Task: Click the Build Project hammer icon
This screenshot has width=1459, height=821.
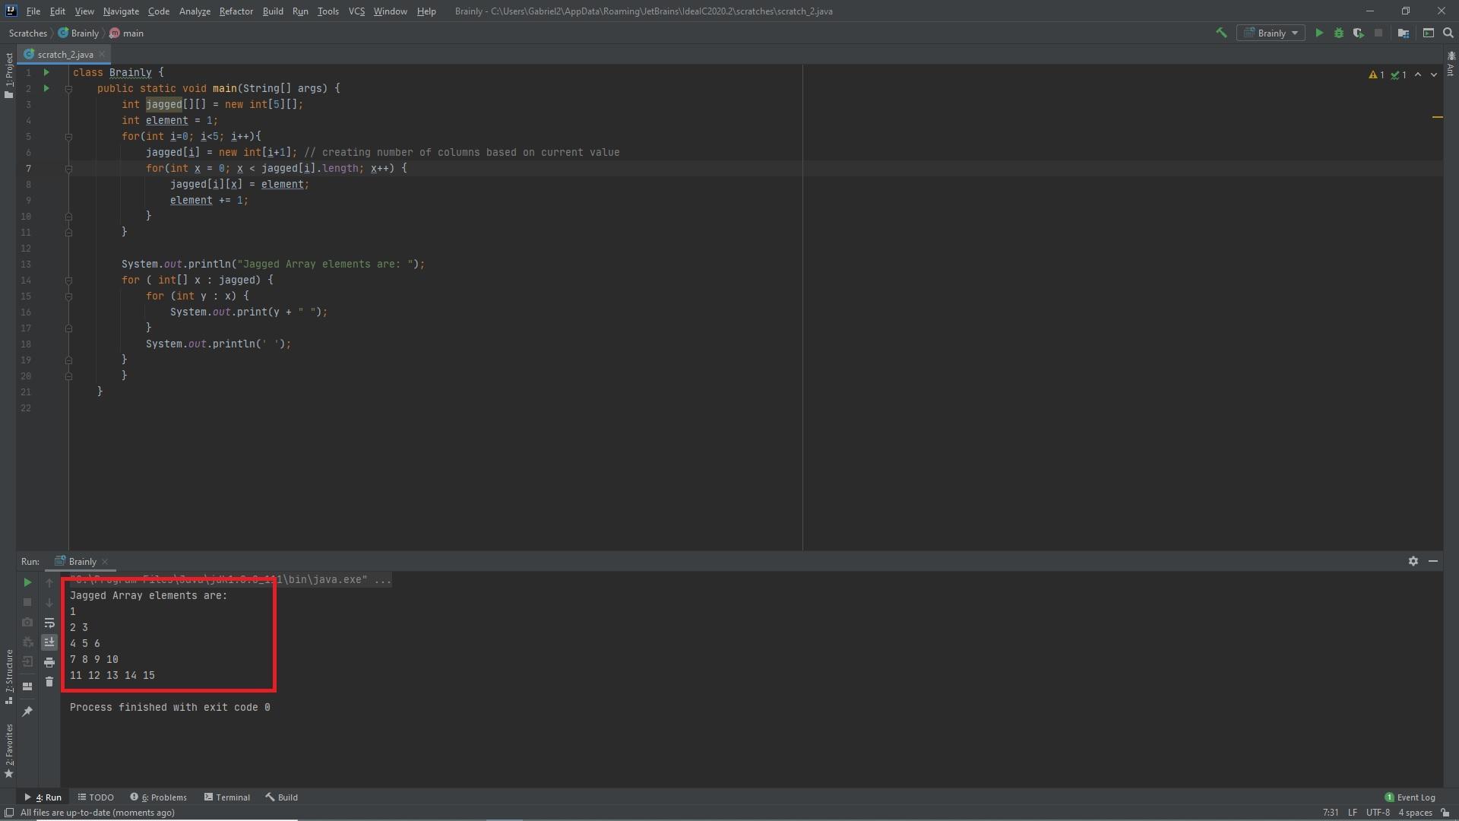Action: point(1221,33)
